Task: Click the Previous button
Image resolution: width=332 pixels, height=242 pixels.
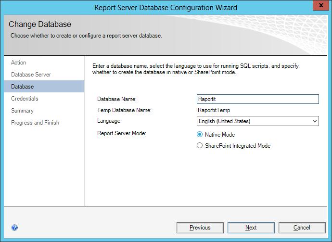Action: 200,228
